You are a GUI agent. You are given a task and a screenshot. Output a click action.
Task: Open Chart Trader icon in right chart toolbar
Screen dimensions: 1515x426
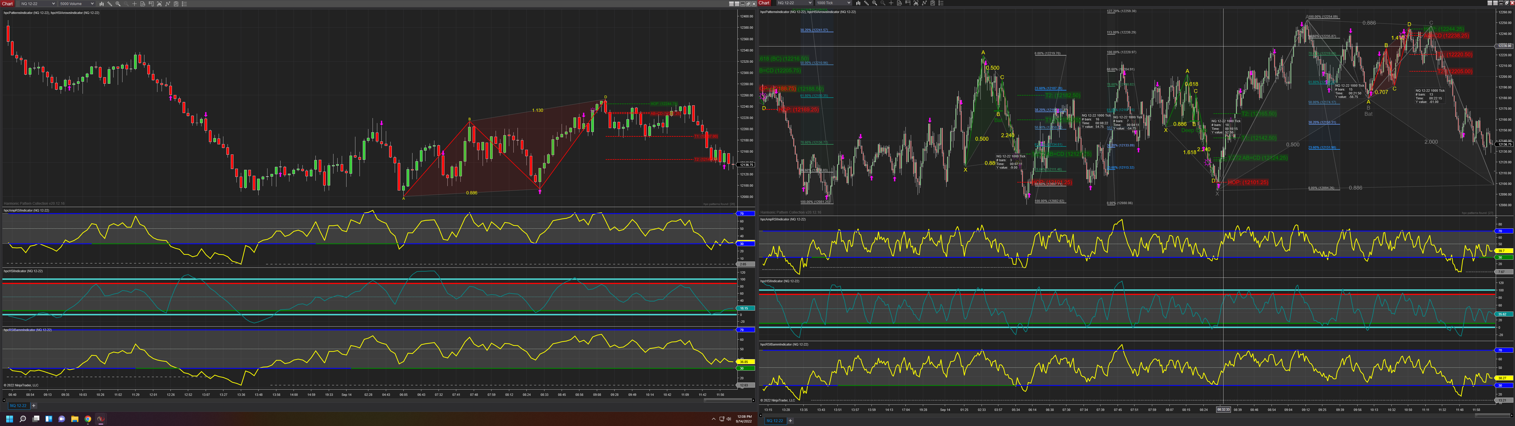(908, 3)
